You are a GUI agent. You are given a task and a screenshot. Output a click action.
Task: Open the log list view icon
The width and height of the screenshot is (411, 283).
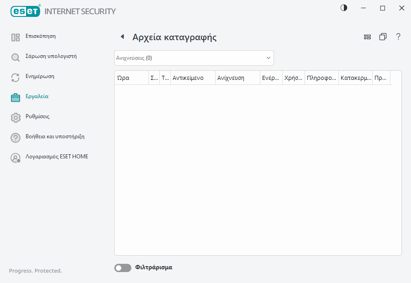coord(367,37)
